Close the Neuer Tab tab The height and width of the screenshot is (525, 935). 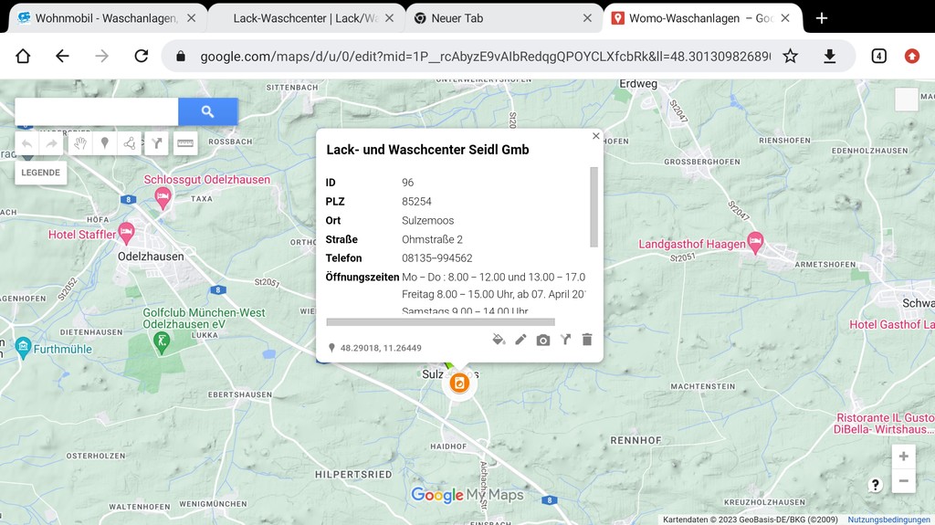click(587, 18)
